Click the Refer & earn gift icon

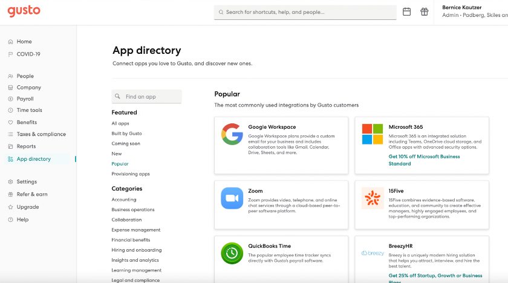(10, 194)
